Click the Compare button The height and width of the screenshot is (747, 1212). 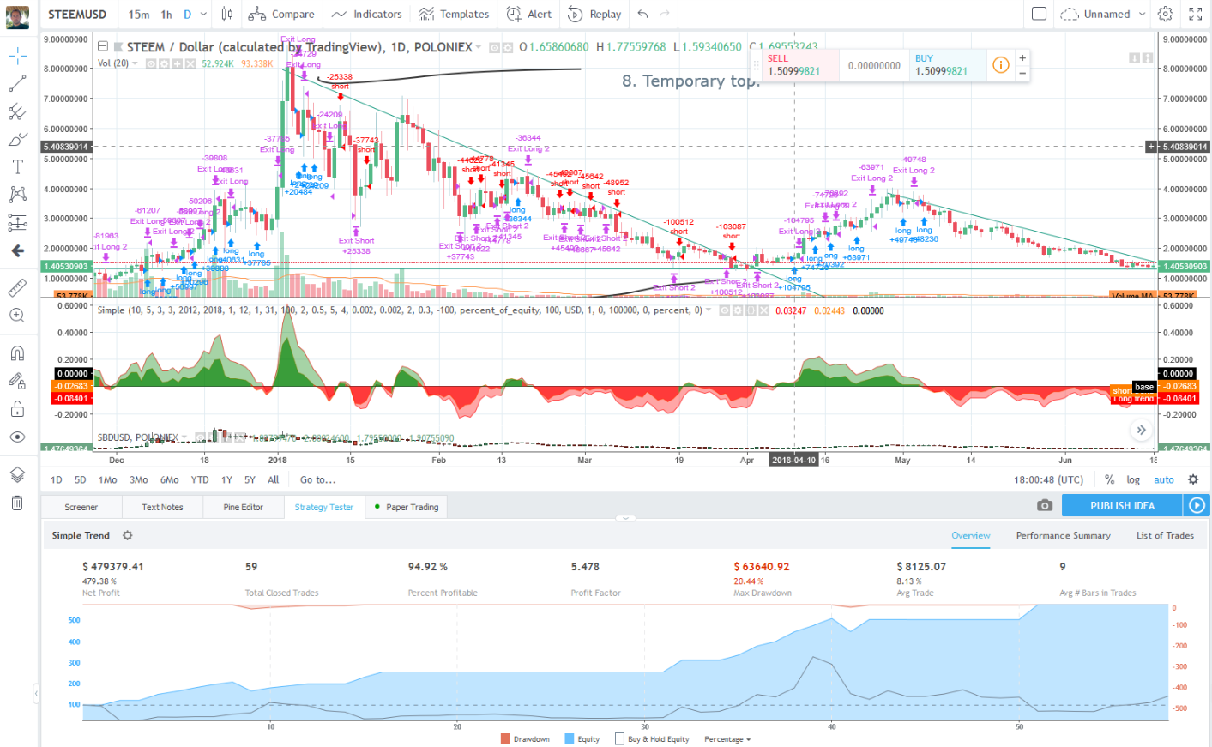tap(281, 14)
